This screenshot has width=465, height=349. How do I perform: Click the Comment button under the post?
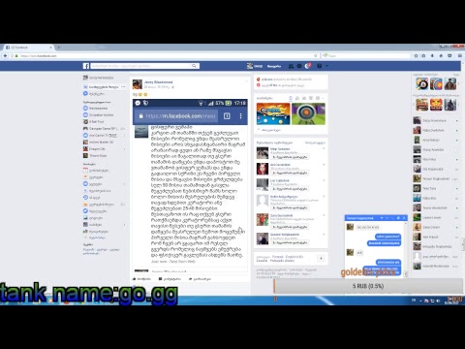pos(170,278)
